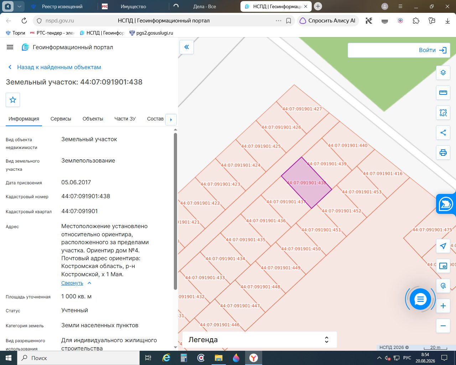Select parcel 44:07:091901:439 on map
Image resolution: width=456 pixels, height=365 pixels.
pyautogui.click(x=327, y=164)
